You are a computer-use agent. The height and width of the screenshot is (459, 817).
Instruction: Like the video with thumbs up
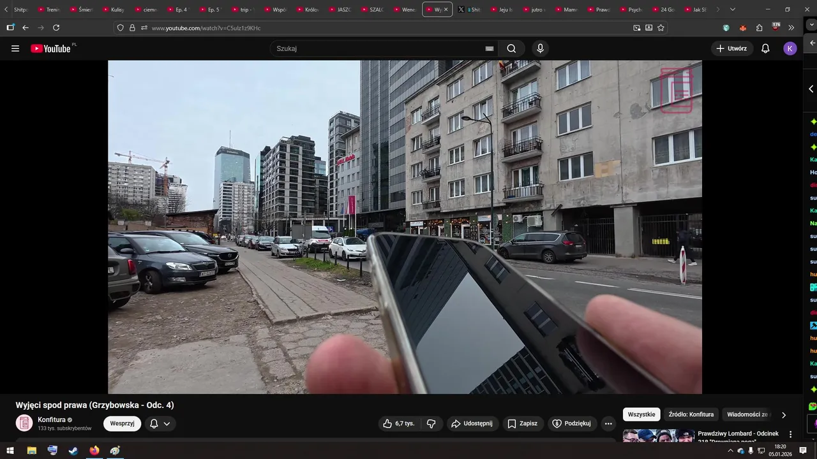coord(398,423)
